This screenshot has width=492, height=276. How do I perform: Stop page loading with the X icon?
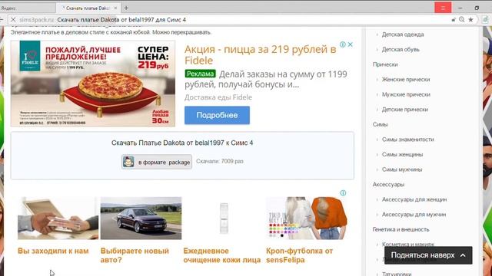tap(13, 20)
